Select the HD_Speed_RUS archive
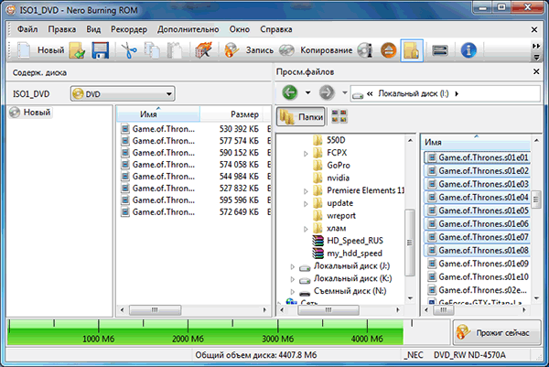The image size is (549, 367). (x=348, y=241)
